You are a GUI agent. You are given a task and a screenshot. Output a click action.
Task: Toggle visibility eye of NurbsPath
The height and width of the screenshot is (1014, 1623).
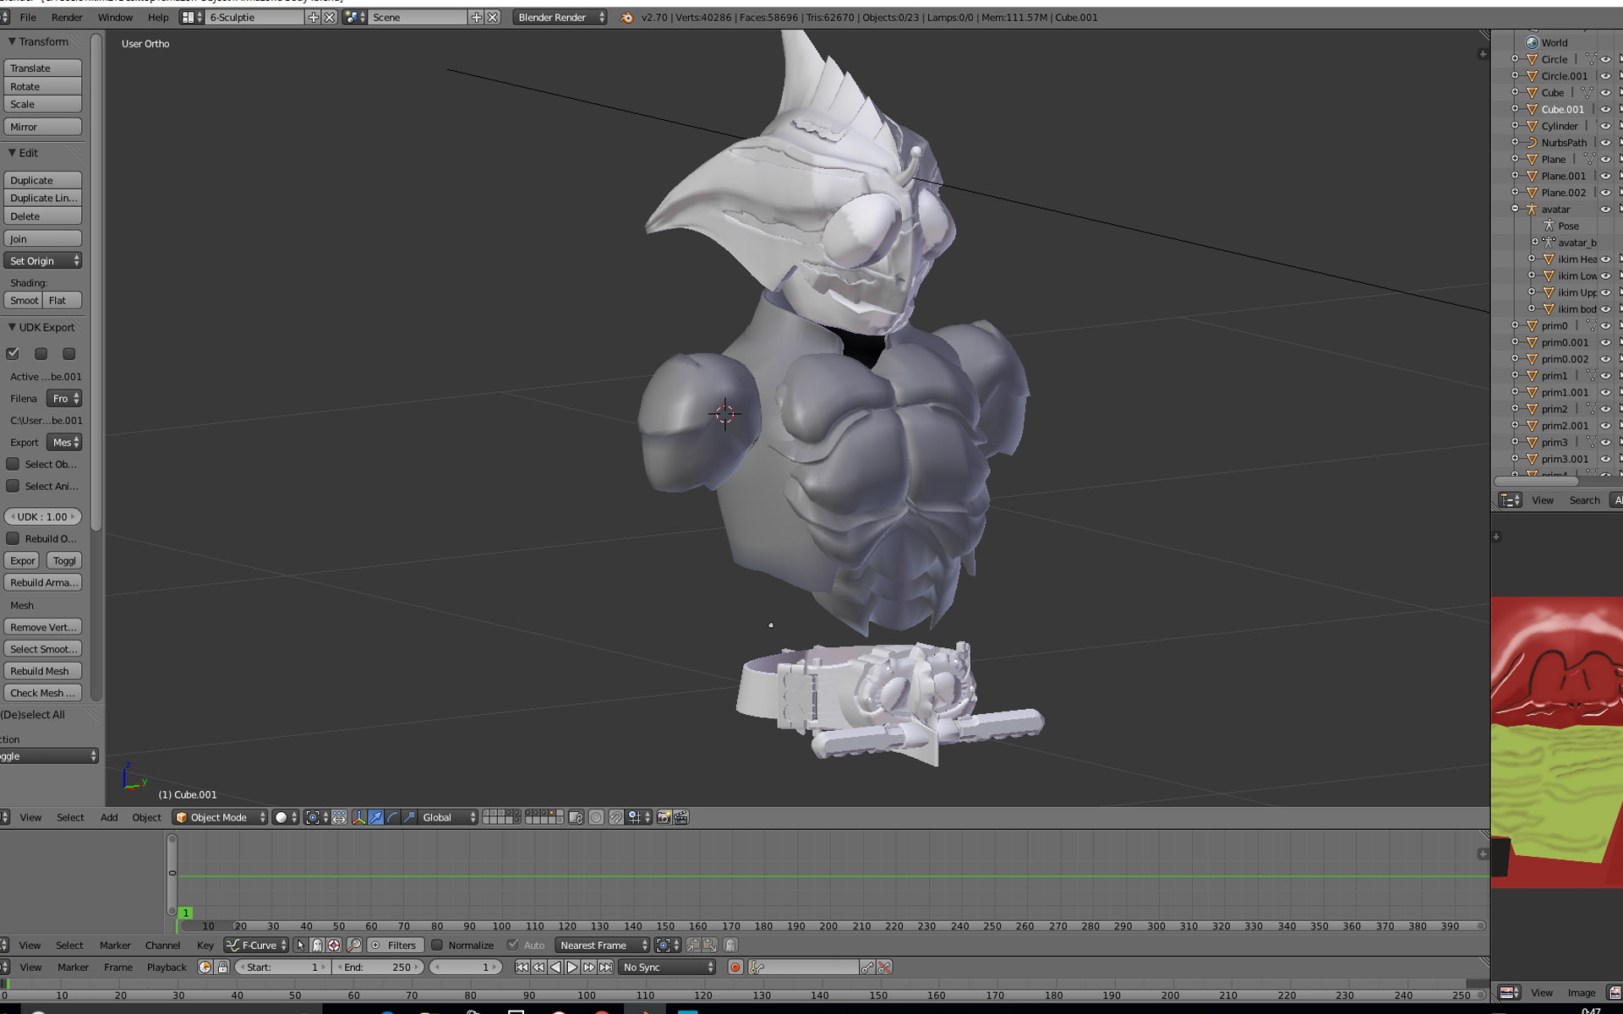pos(1605,142)
